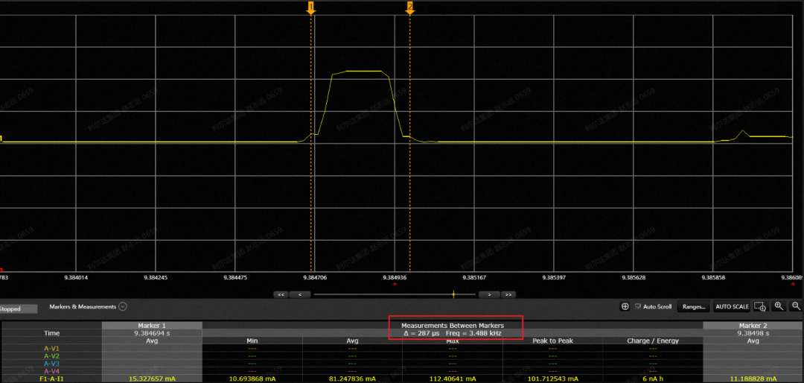This screenshot has height=383, width=804.
Task: Select the F1-A-I1 current trace row
Action: [51, 379]
